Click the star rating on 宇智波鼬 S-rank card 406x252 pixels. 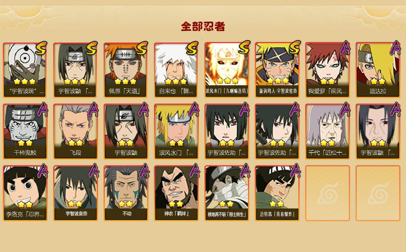pyautogui.click(x=75, y=81)
